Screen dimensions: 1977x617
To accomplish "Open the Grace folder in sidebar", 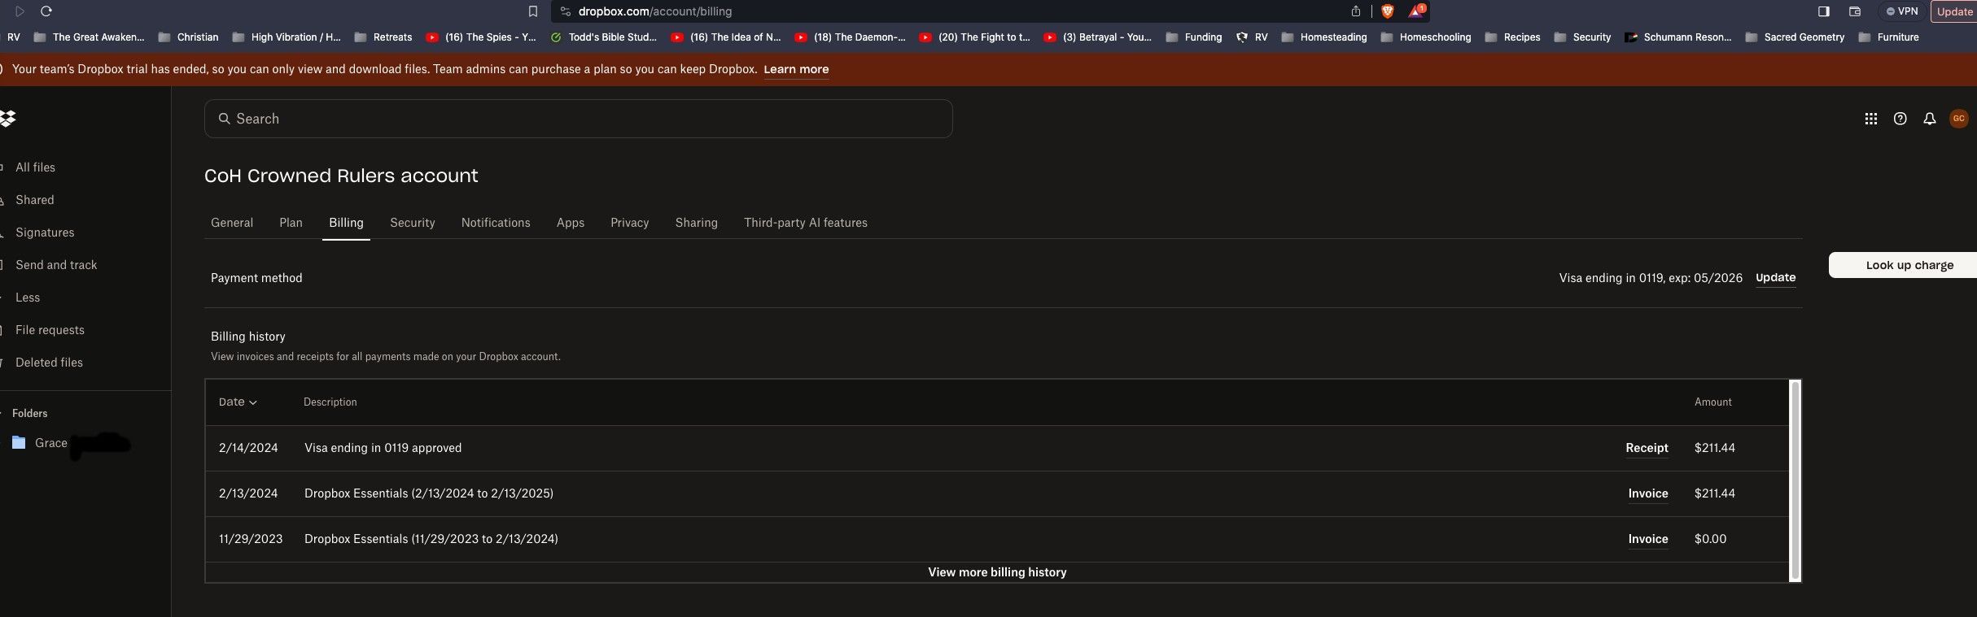I will pyautogui.click(x=50, y=443).
